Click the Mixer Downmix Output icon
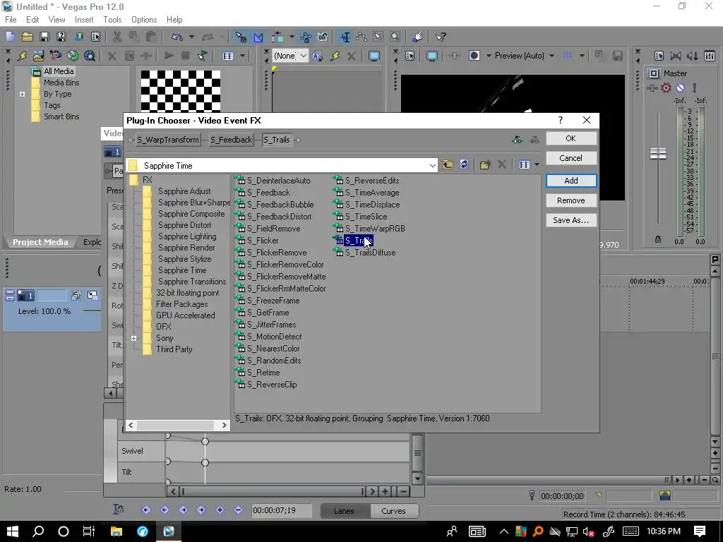The width and height of the screenshot is (723, 542). click(x=676, y=56)
